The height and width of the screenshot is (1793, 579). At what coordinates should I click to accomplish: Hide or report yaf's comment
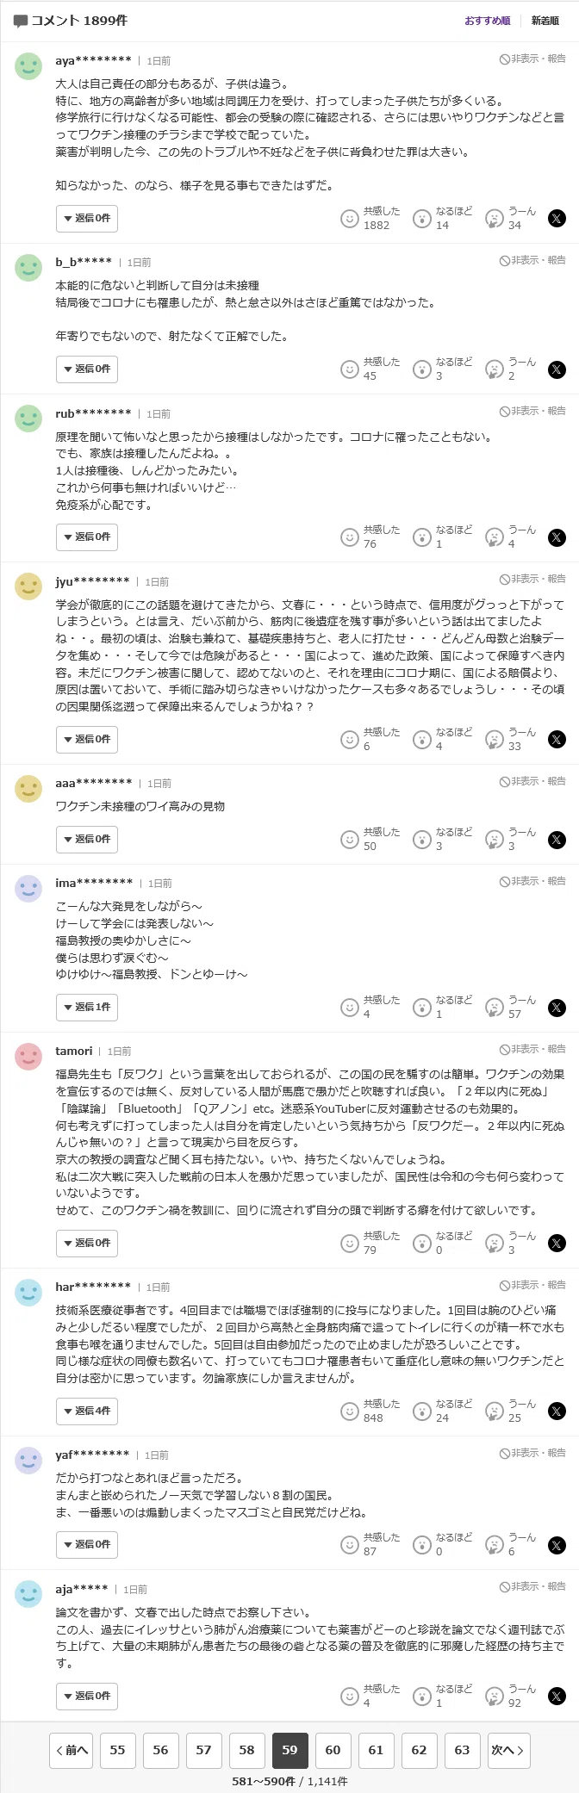(x=533, y=1453)
